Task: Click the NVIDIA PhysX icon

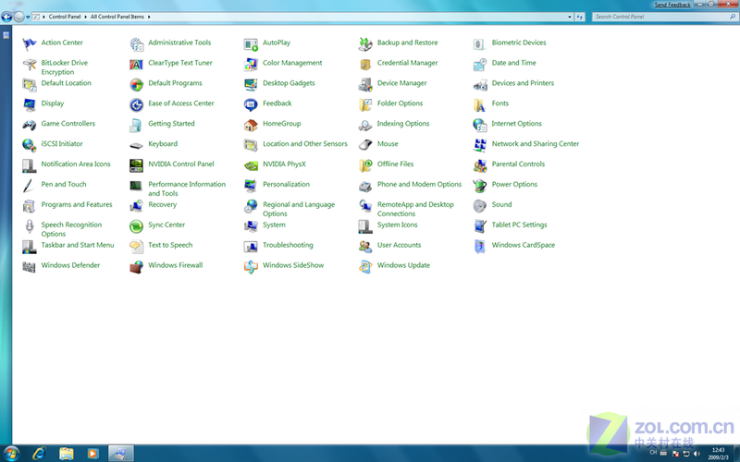Action: 251,166
